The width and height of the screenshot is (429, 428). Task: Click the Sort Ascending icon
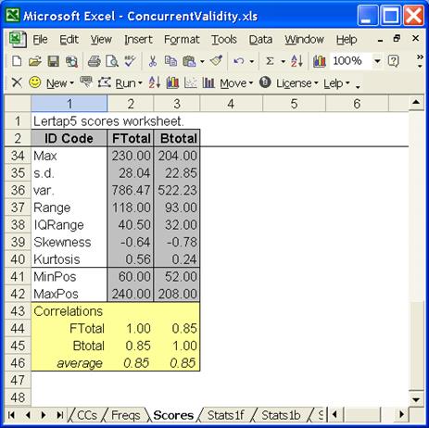point(297,61)
